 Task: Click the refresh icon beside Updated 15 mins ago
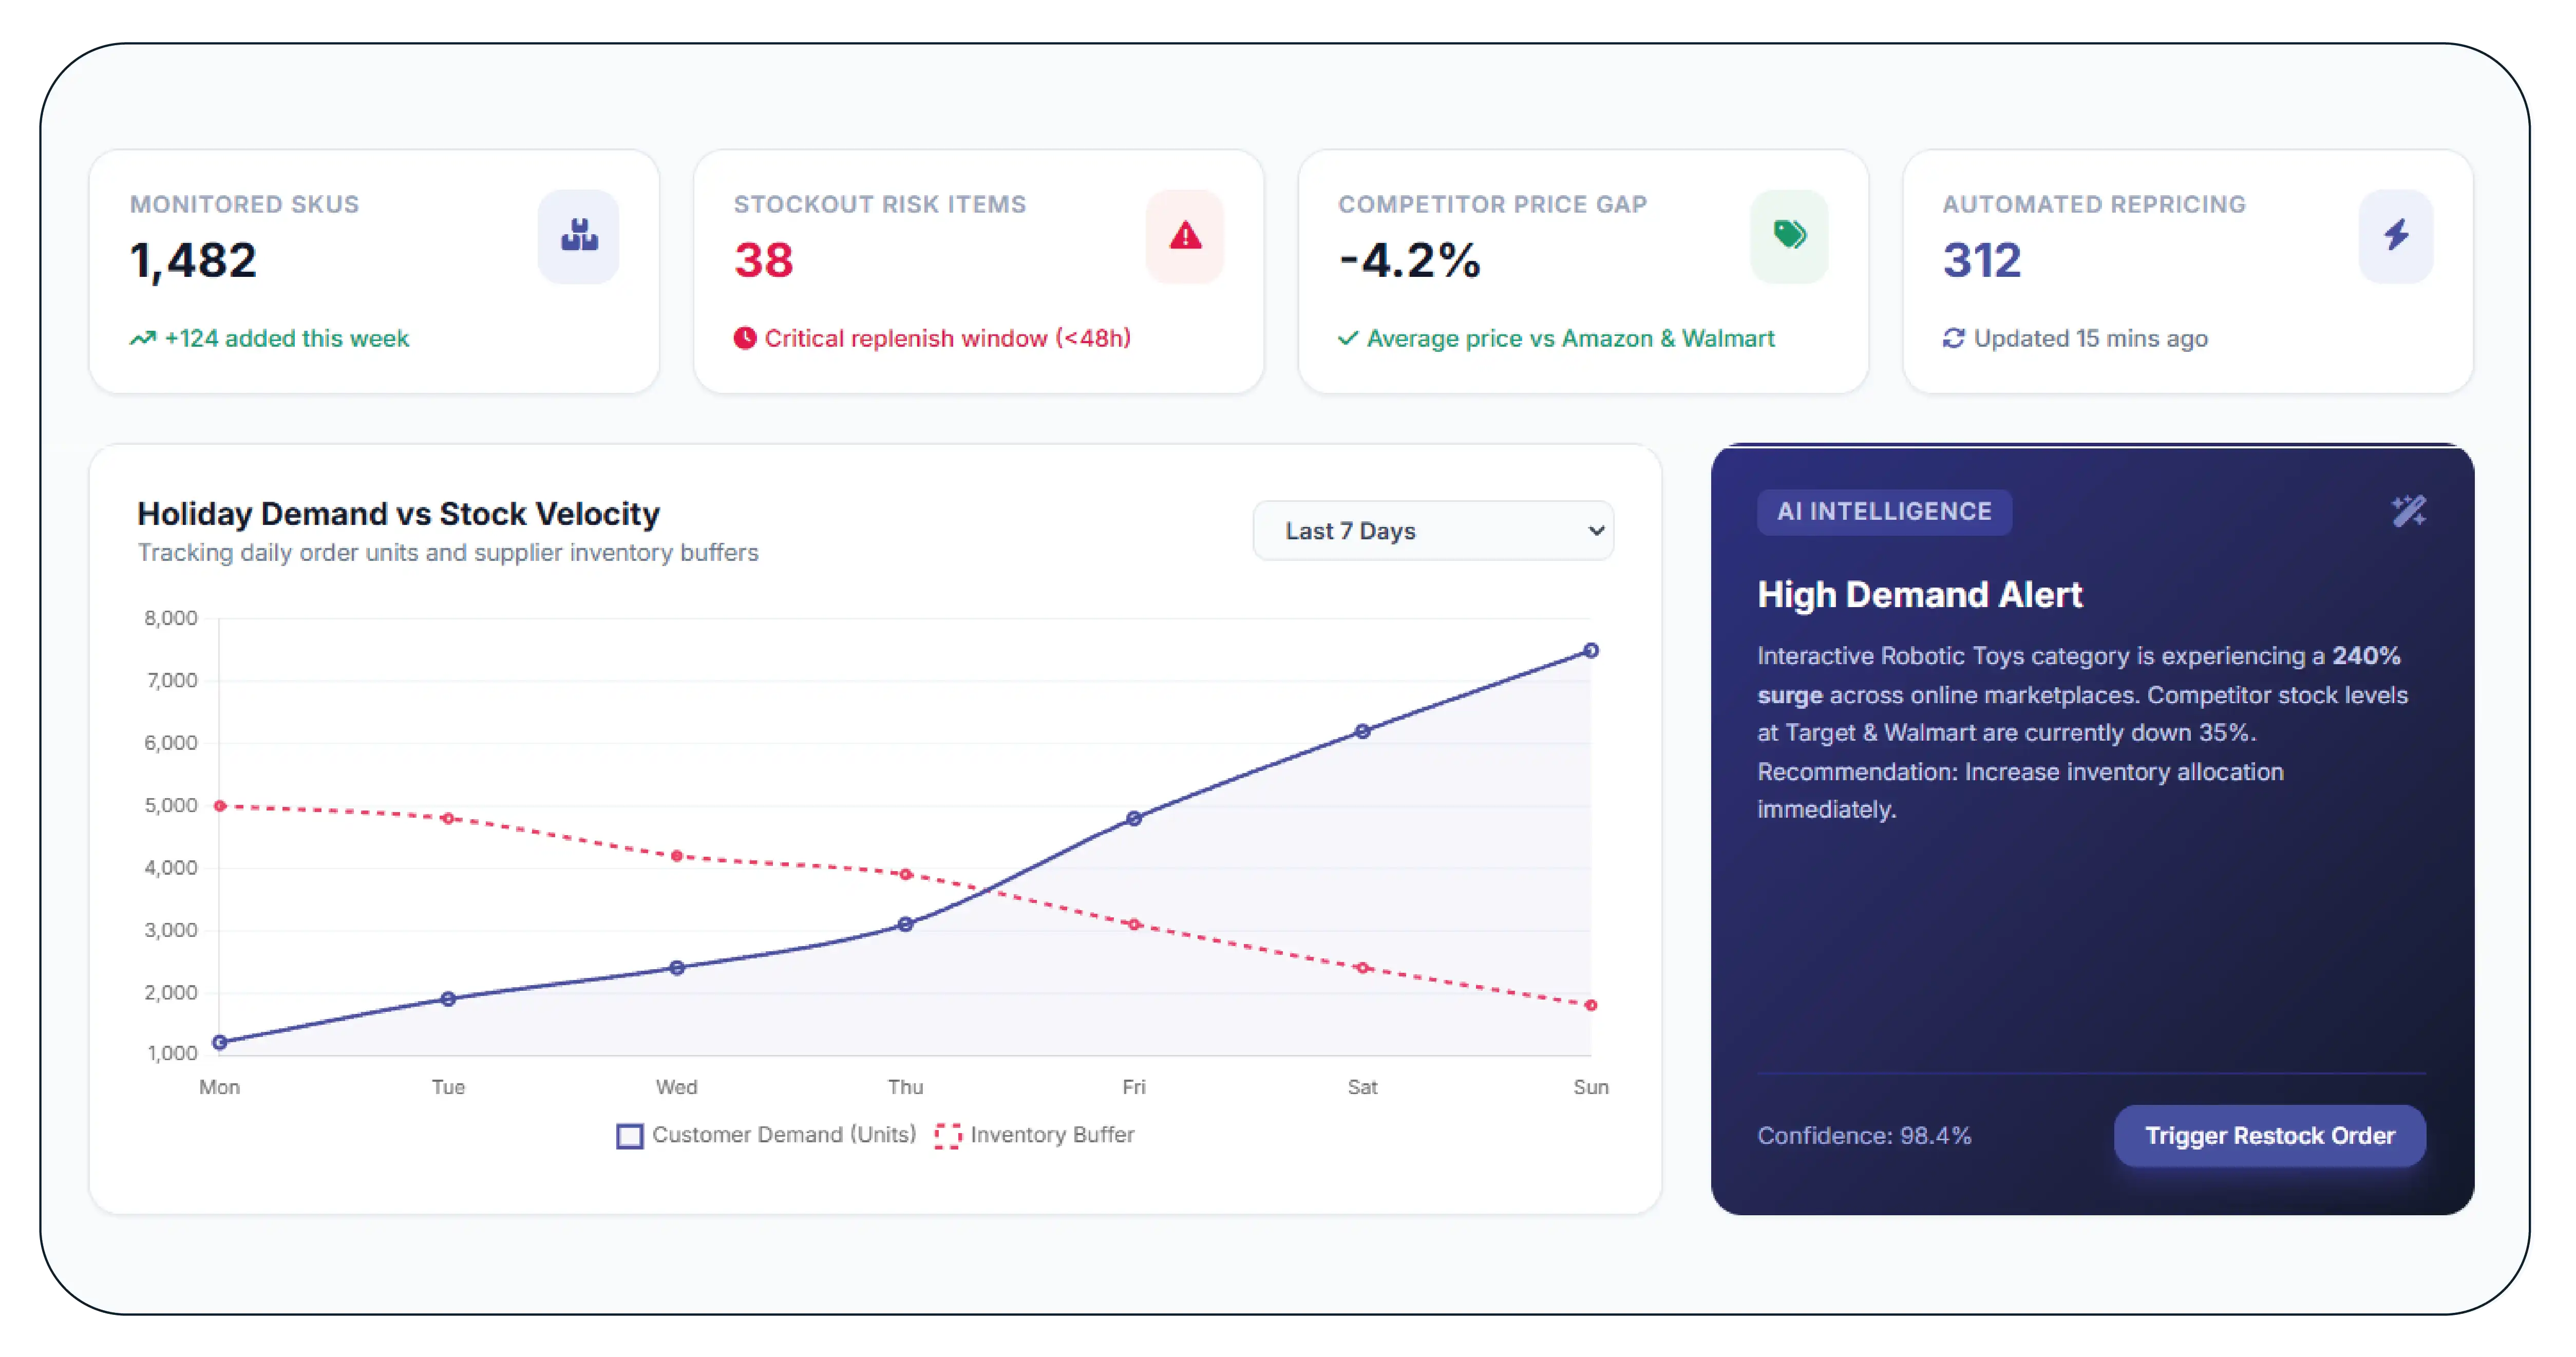point(1953,339)
